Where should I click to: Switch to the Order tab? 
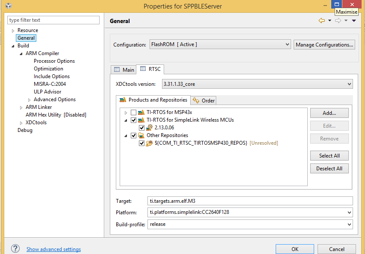pos(203,100)
